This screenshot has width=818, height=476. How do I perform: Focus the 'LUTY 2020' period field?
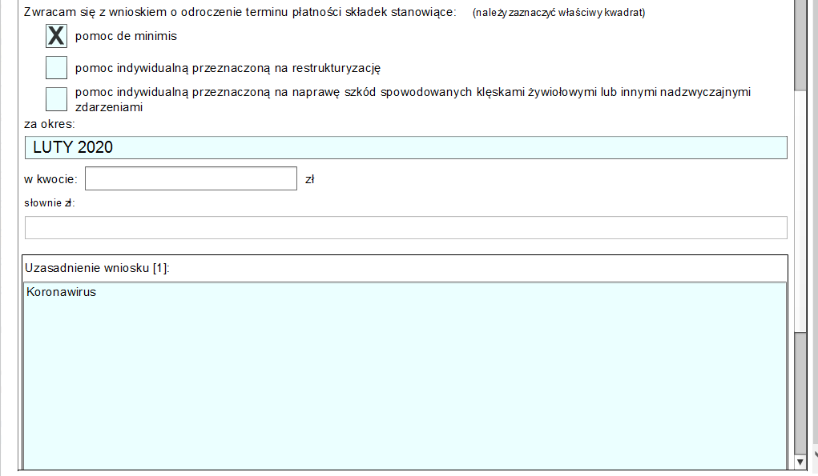click(405, 148)
